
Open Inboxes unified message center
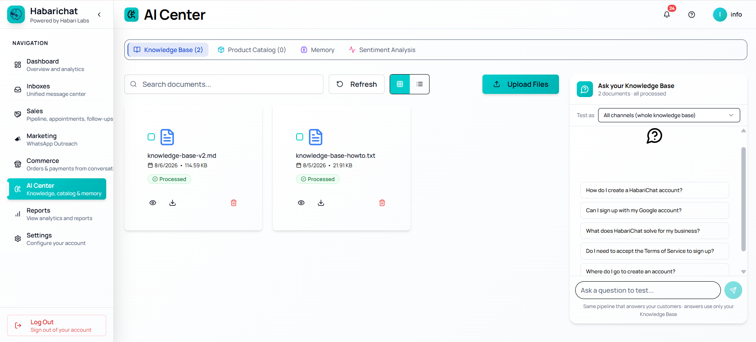click(56, 90)
